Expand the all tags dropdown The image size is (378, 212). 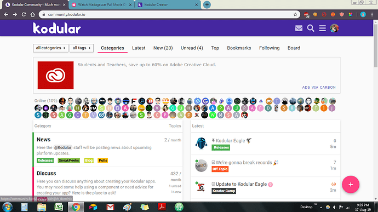pos(82,48)
